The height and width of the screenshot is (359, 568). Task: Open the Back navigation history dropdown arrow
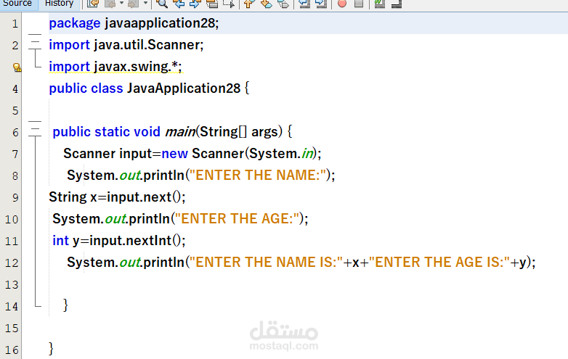tap(121, 3)
